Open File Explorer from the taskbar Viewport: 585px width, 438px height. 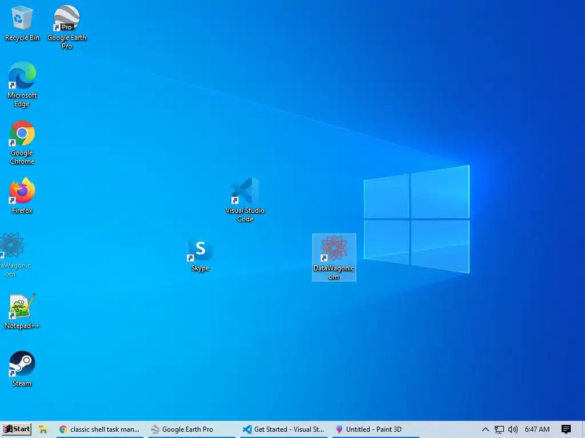[43, 429]
